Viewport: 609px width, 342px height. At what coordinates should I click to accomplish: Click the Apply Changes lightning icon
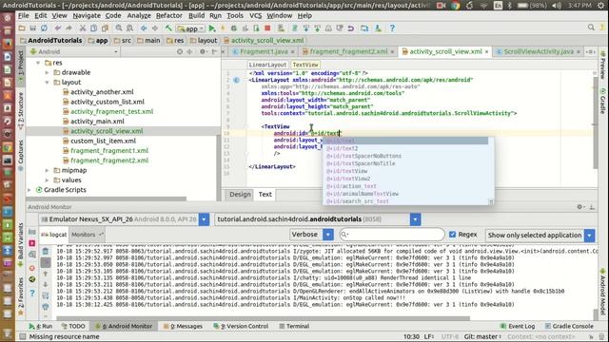pyautogui.click(x=223, y=28)
